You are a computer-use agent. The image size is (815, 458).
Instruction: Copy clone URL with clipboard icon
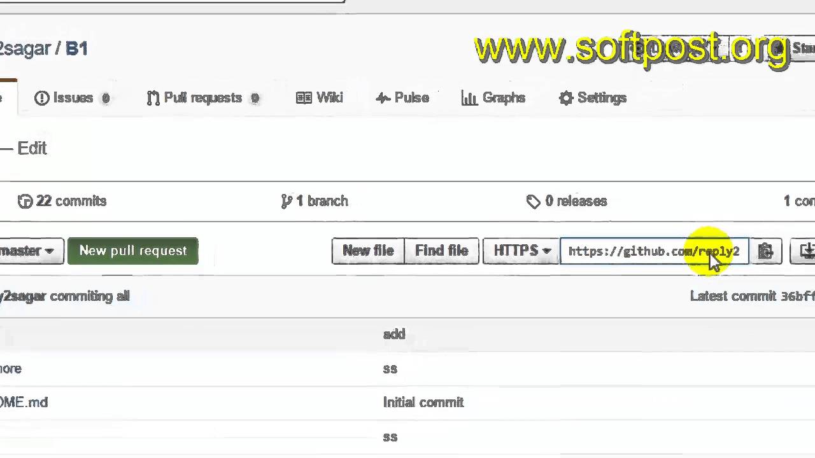tap(766, 251)
